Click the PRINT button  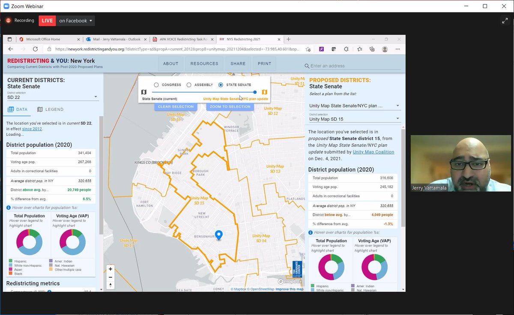264,63
